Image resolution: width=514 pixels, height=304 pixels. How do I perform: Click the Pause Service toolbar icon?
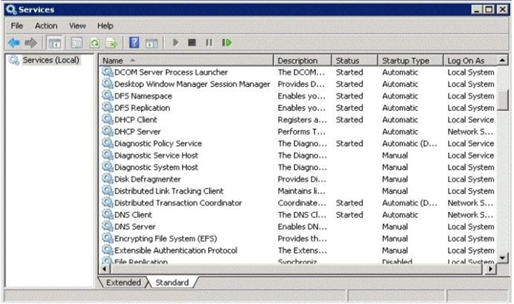(x=209, y=43)
